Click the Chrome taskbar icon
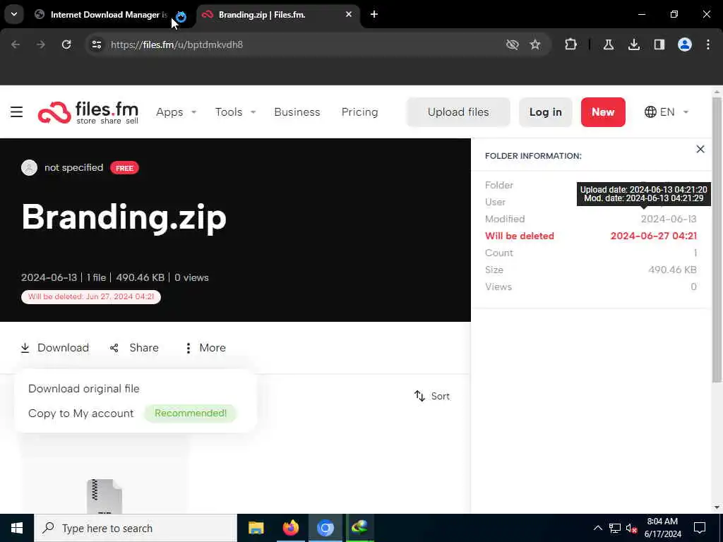The image size is (723, 542). pos(325,528)
